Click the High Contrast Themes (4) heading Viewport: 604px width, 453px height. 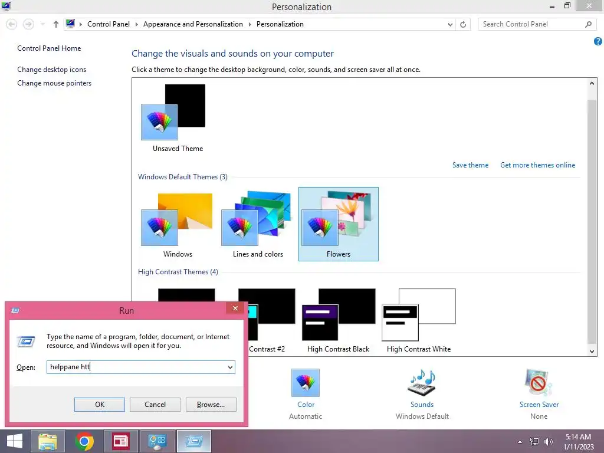tap(178, 272)
